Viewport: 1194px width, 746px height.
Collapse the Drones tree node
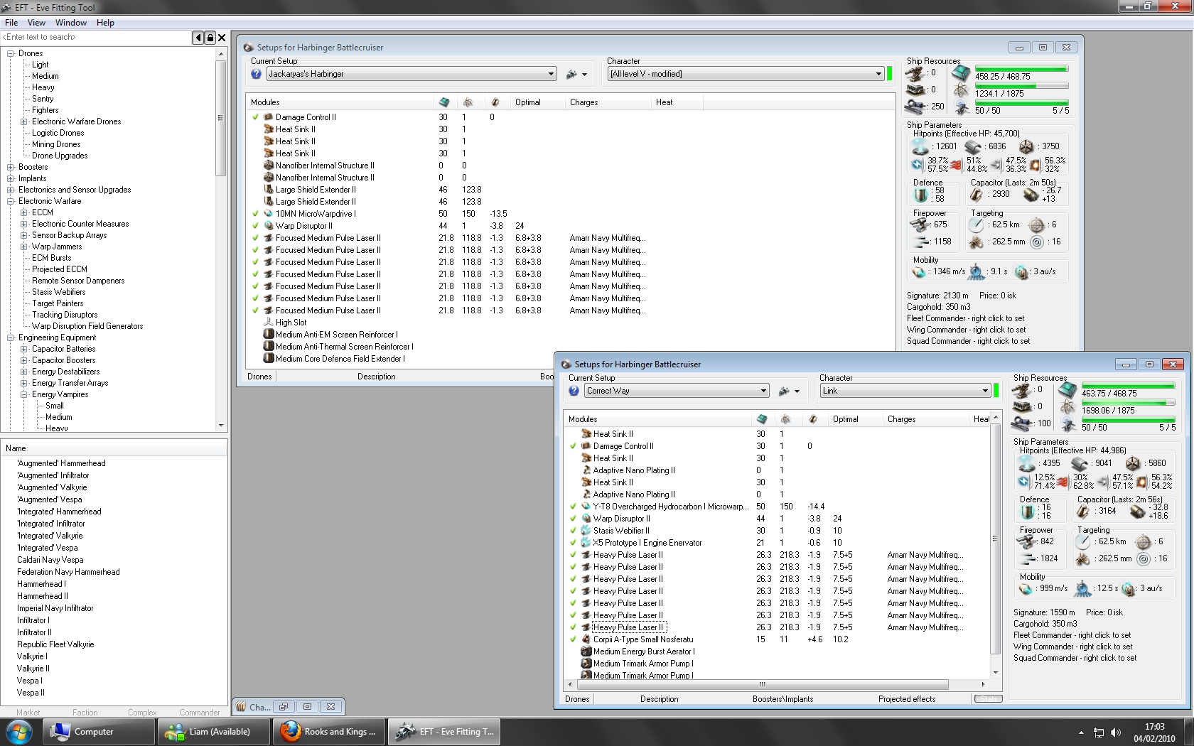[x=11, y=53]
